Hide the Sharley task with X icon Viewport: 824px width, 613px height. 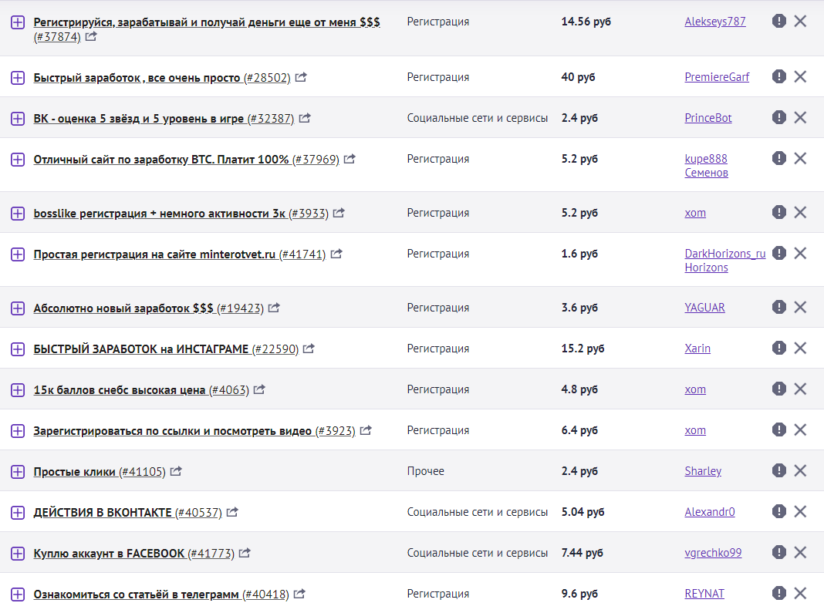(800, 470)
